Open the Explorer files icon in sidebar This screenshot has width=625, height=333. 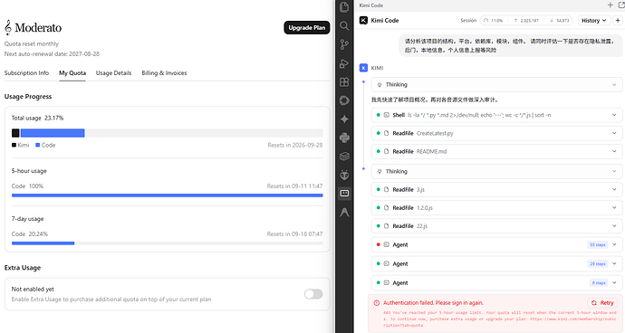[344, 6]
